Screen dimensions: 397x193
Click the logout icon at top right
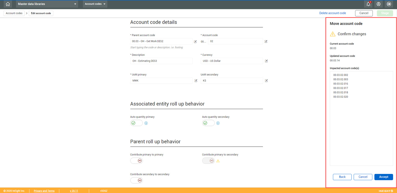[389, 4]
